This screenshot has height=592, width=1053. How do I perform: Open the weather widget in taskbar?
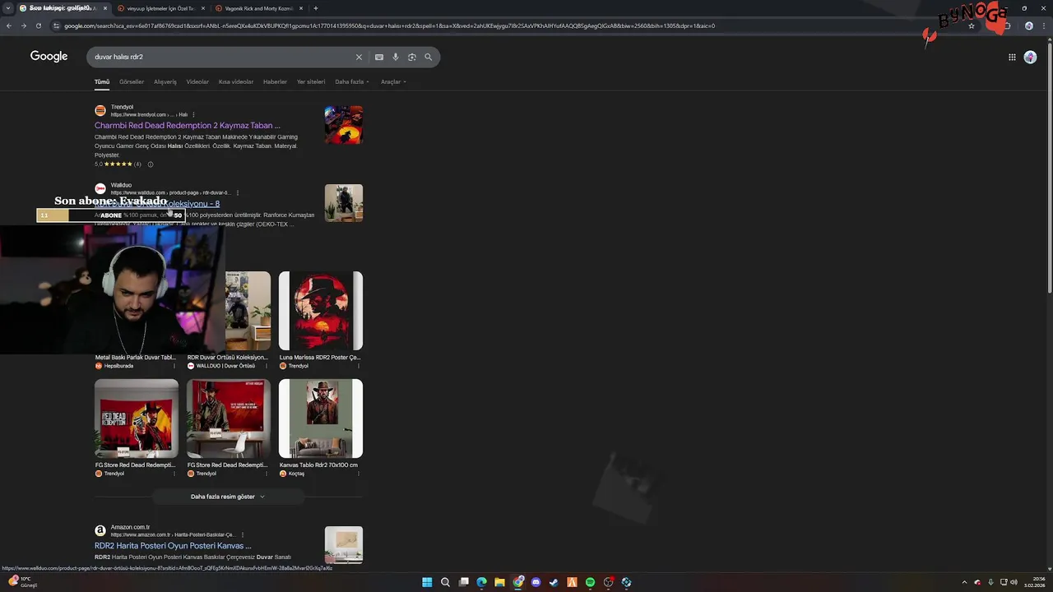(21, 582)
